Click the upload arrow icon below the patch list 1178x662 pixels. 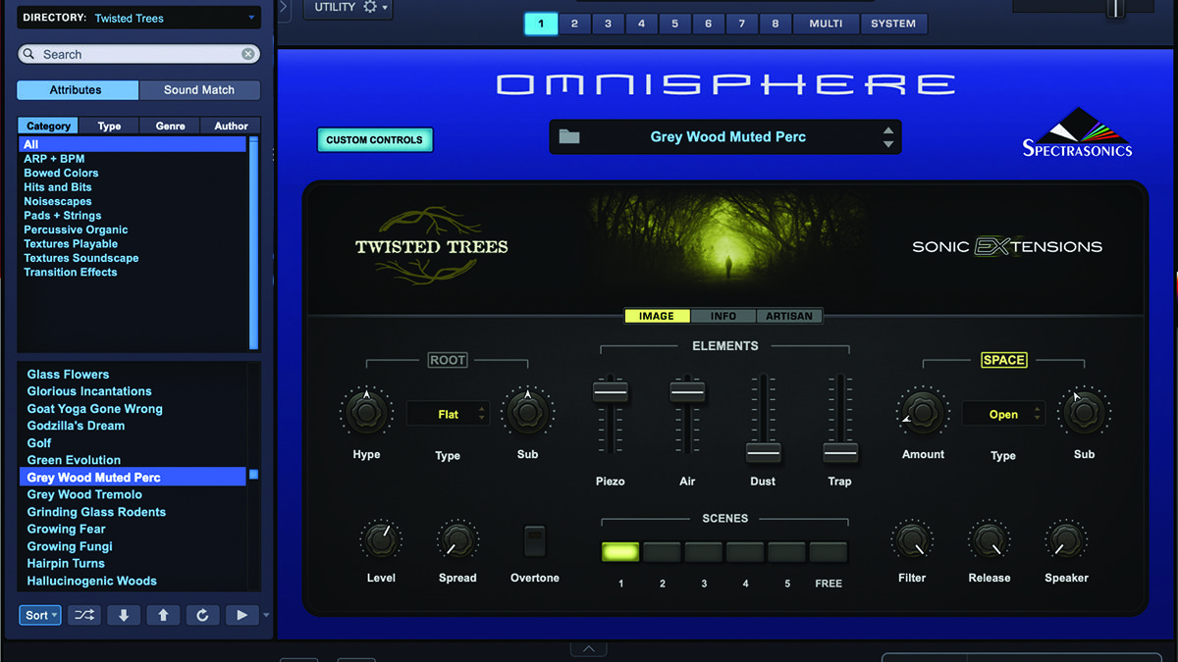163,614
